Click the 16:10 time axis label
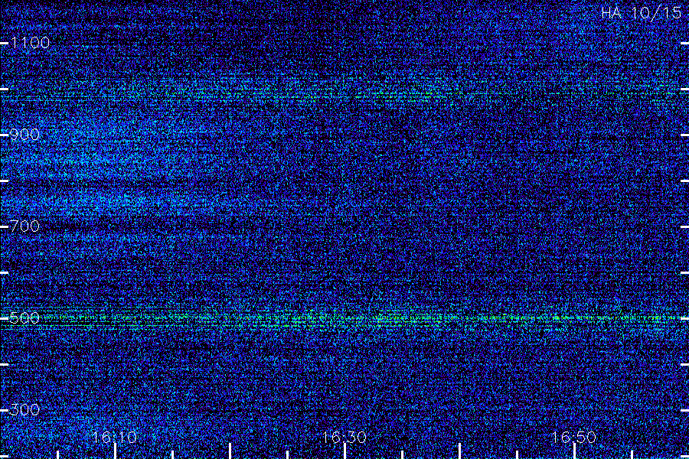Screen dimensions: 689x459 115,437
